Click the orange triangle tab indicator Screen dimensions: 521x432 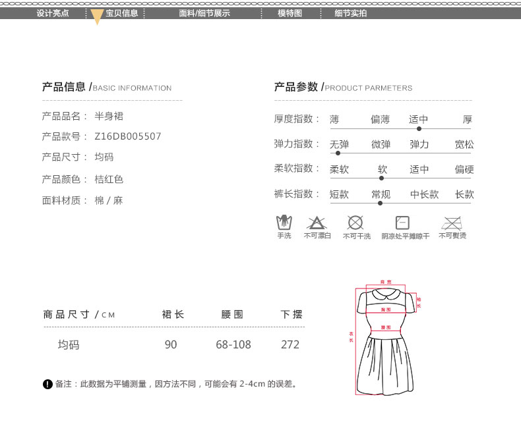tap(97, 17)
